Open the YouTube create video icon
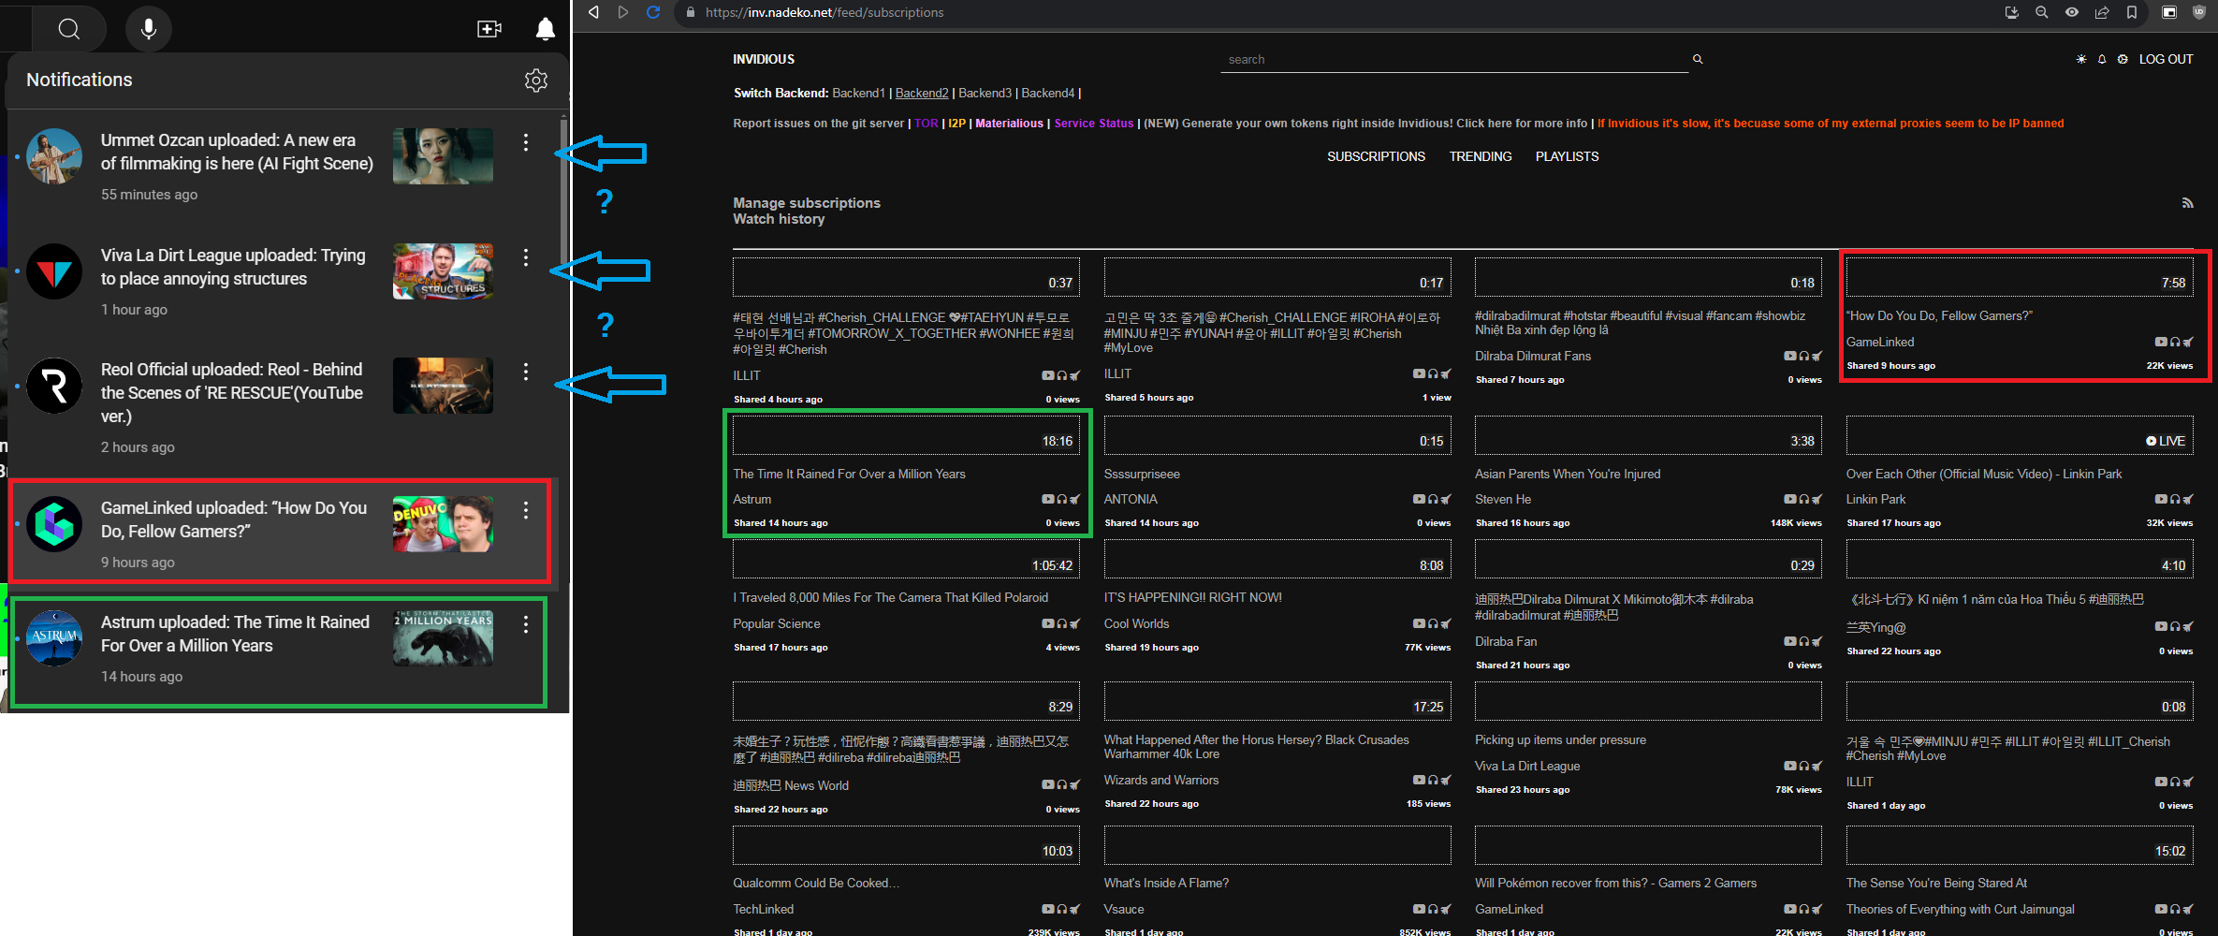 tap(489, 29)
